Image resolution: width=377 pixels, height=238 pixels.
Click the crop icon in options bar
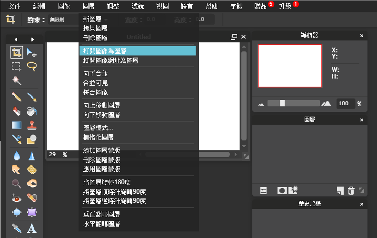[x=10, y=19]
